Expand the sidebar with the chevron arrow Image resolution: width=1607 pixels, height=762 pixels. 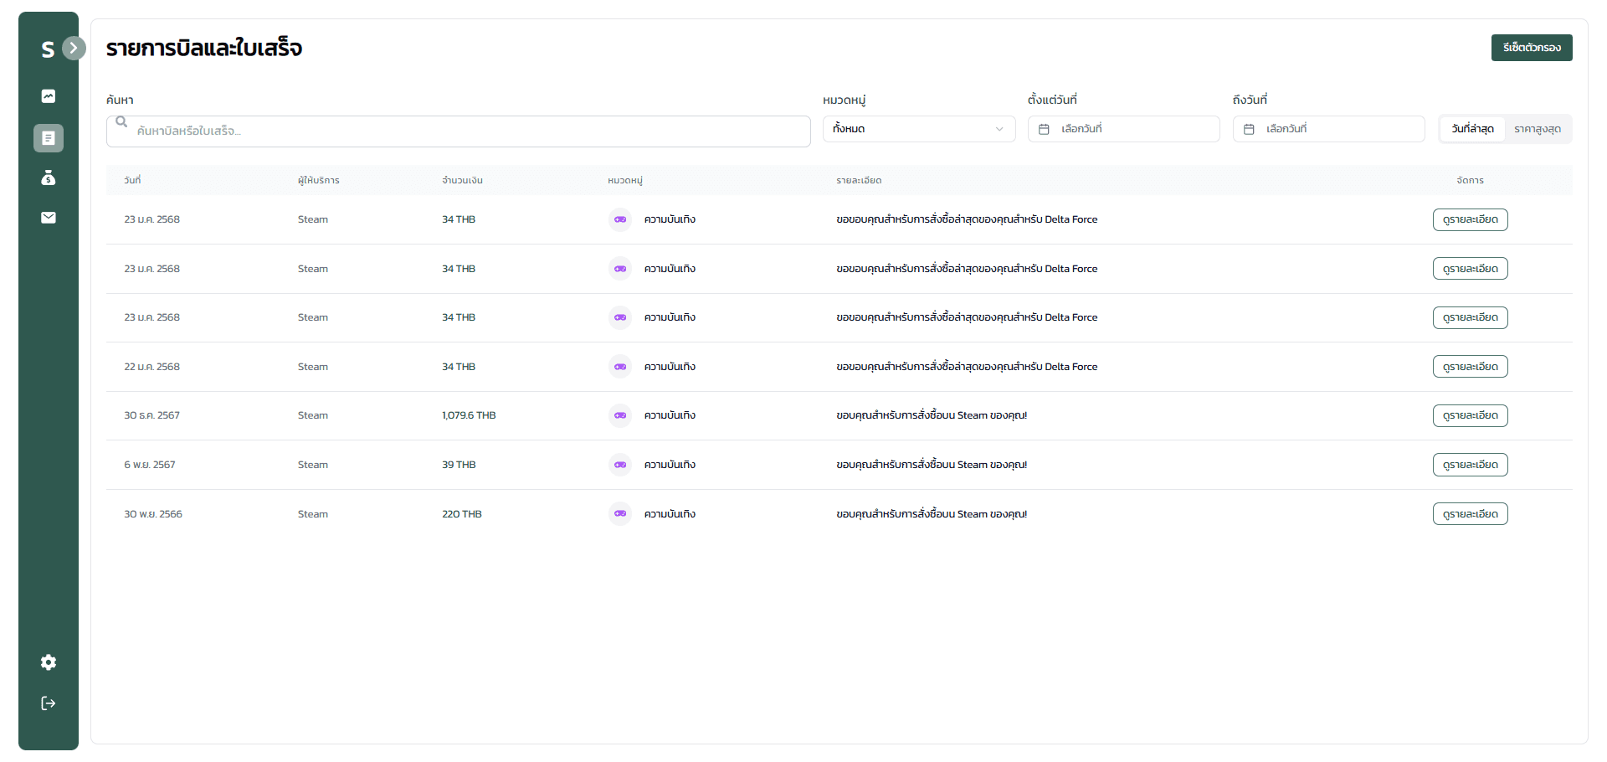pyautogui.click(x=74, y=48)
